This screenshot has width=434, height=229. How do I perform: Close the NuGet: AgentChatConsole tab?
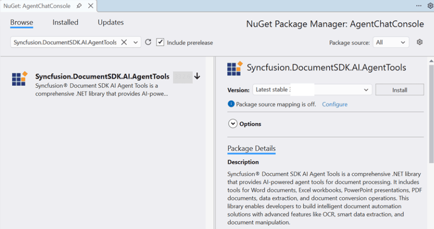pyautogui.click(x=90, y=6)
